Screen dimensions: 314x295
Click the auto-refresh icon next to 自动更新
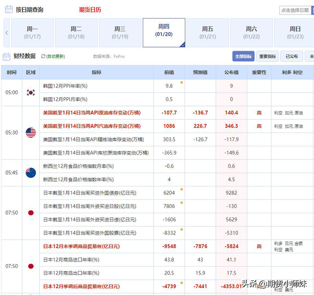(43, 56)
